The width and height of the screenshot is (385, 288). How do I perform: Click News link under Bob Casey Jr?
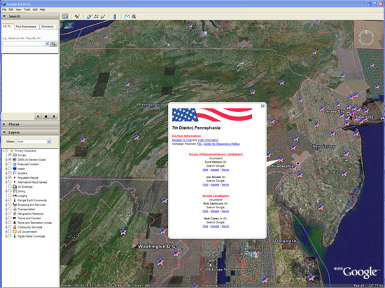tap(225, 226)
